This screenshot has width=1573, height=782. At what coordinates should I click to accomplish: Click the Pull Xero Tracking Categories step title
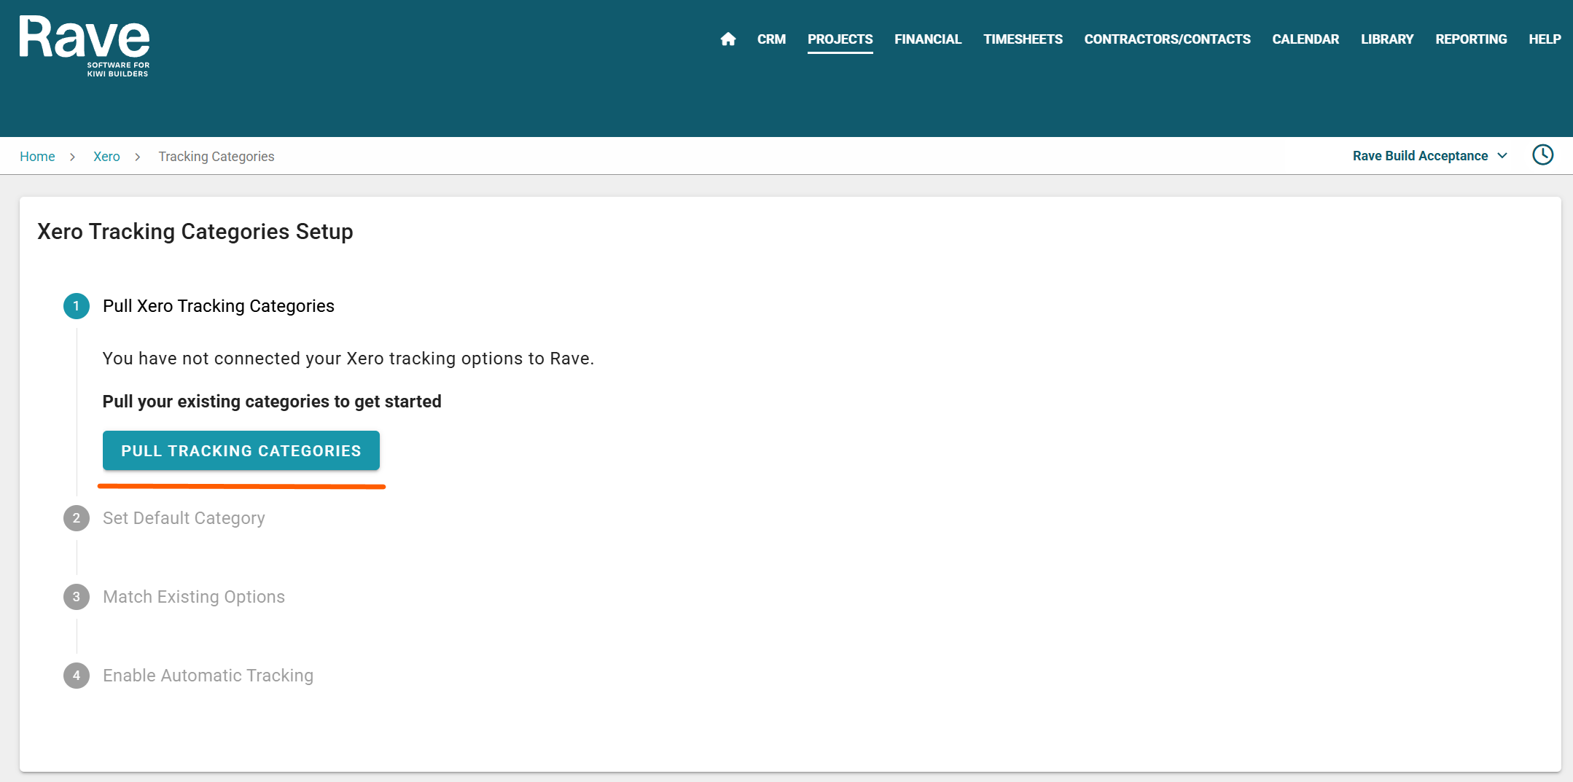click(219, 306)
